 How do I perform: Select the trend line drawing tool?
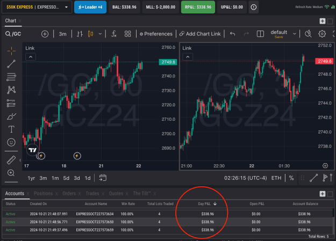[x=11, y=64]
